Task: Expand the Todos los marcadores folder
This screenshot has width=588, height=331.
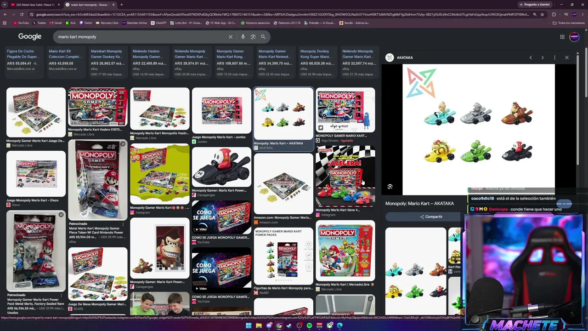Action: (x=569, y=23)
